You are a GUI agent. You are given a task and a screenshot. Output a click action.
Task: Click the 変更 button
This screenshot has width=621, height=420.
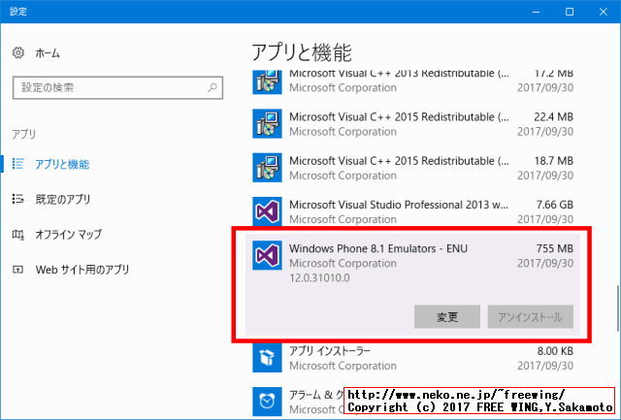[x=447, y=316]
